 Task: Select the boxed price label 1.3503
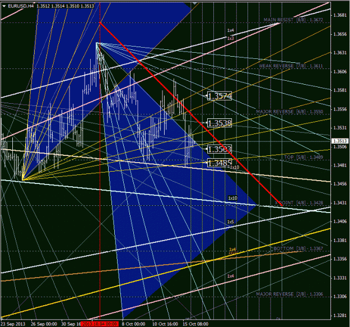click(x=220, y=149)
